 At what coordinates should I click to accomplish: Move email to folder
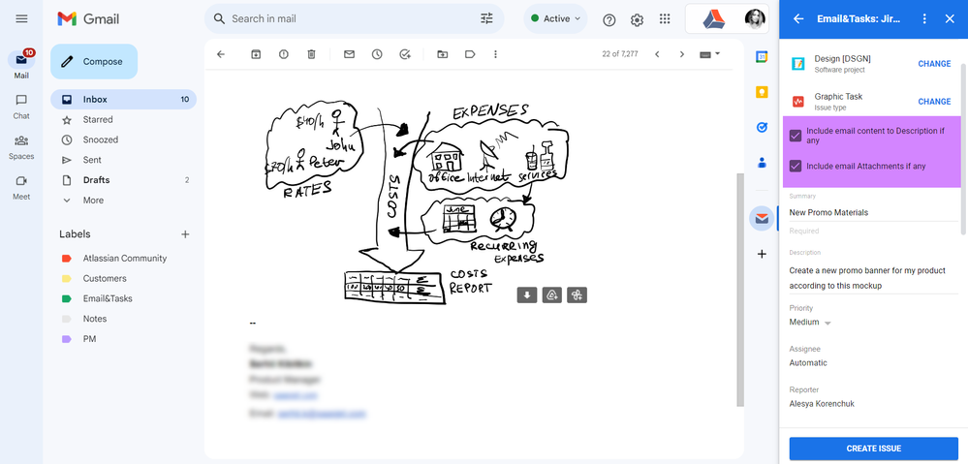coord(442,54)
